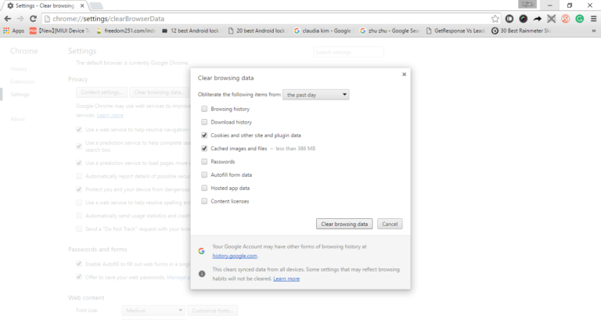Click the Google logo in the dialog footer
Screen dimensions: 601x320
click(201, 251)
